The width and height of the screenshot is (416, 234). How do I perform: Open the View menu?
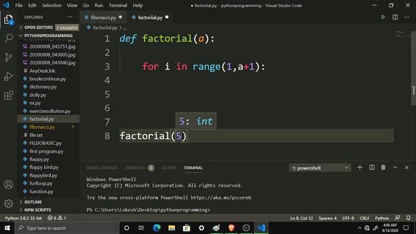pos(72,5)
